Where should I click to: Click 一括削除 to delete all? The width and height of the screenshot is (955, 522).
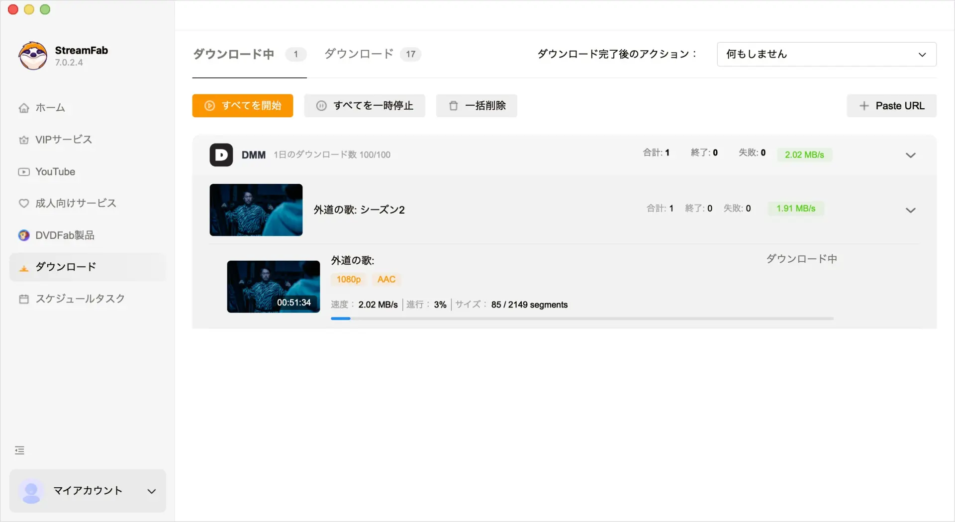pyautogui.click(x=477, y=106)
